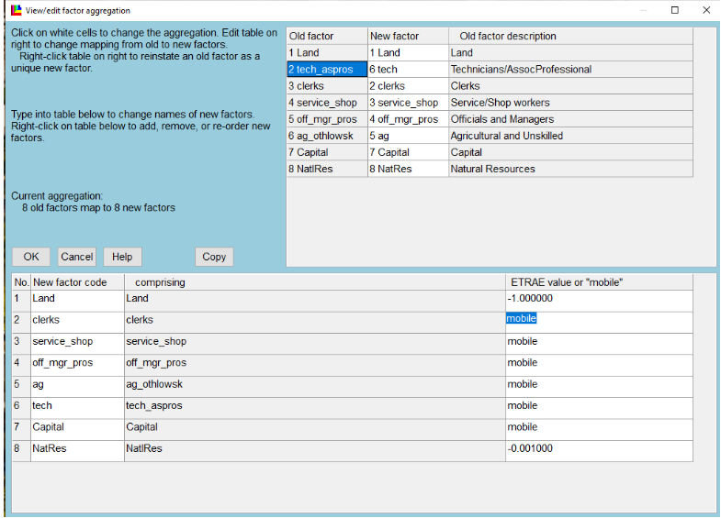Click highlighted 'mobile' value for clerks

point(522,318)
